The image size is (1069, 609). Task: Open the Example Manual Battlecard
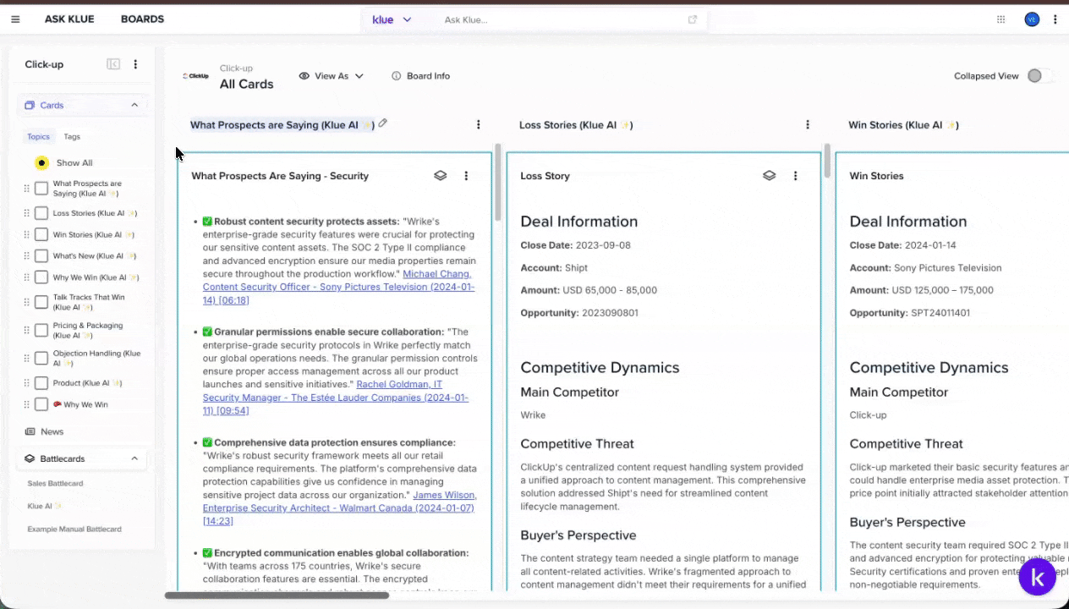pyautogui.click(x=74, y=529)
